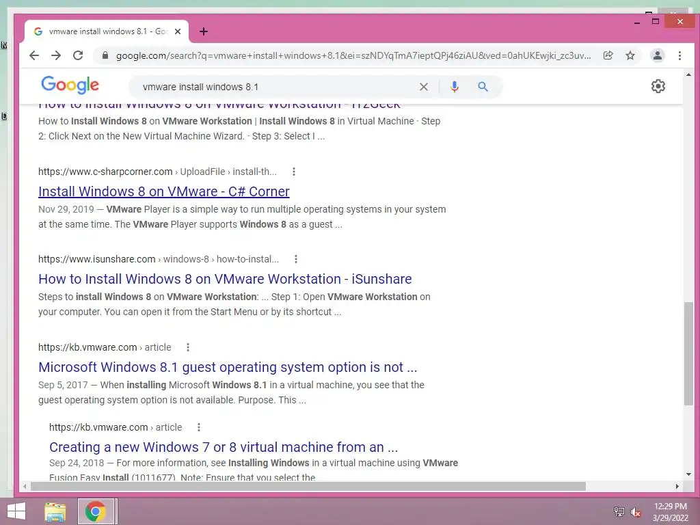
Task: Click the 'Sep 5, 2017' result snippet
Action: click(231, 392)
